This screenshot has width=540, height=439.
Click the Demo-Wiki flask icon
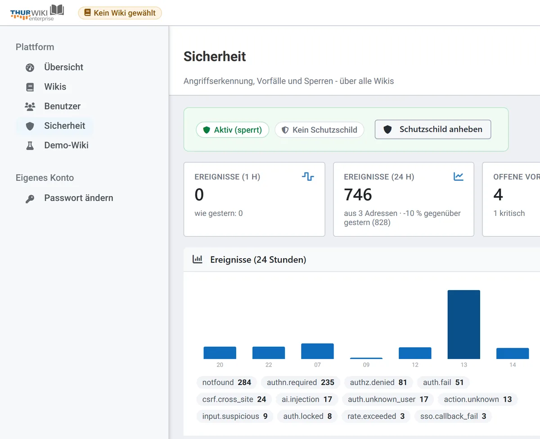pyautogui.click(x=30, y=145)
